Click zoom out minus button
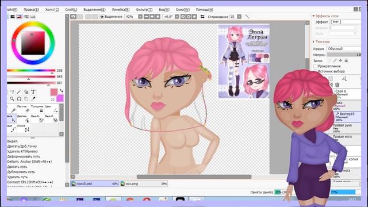368x207 pixels. coord(146,17)
